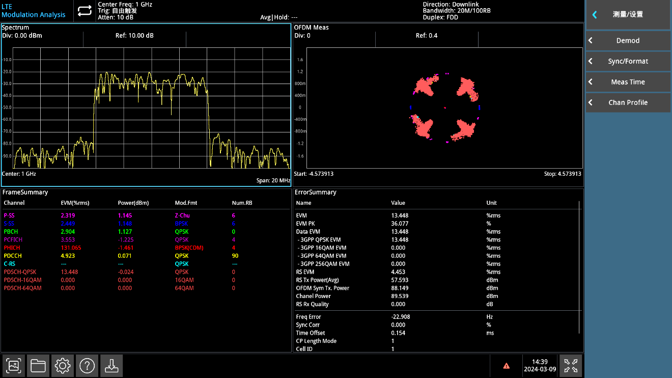This screenshot has width=672, height=378.
Task: Open the Chan Profile menu item
Action: (x=627, y=102)
